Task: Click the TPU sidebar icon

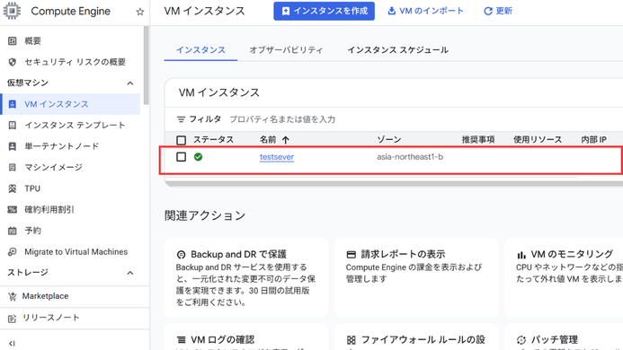Action: [13, 188]
